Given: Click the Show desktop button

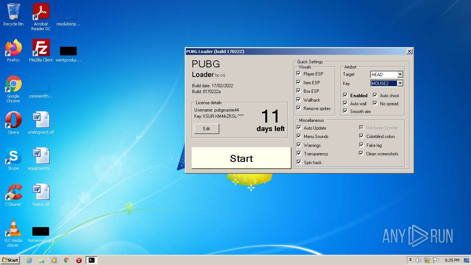Looking at the screenshot, I should [467, 260].
